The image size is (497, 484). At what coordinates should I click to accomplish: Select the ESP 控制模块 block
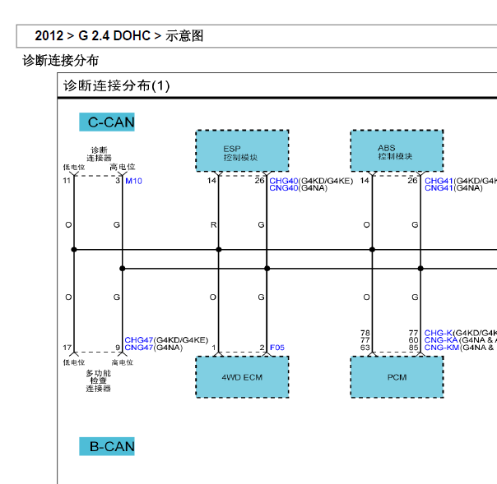(242, 150)
